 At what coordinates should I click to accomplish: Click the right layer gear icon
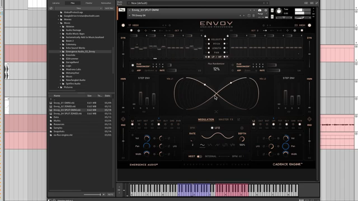(x=295, y=31)
